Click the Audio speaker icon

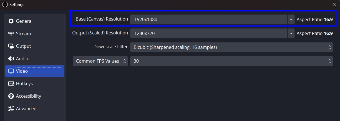click(x=11, y=59)
